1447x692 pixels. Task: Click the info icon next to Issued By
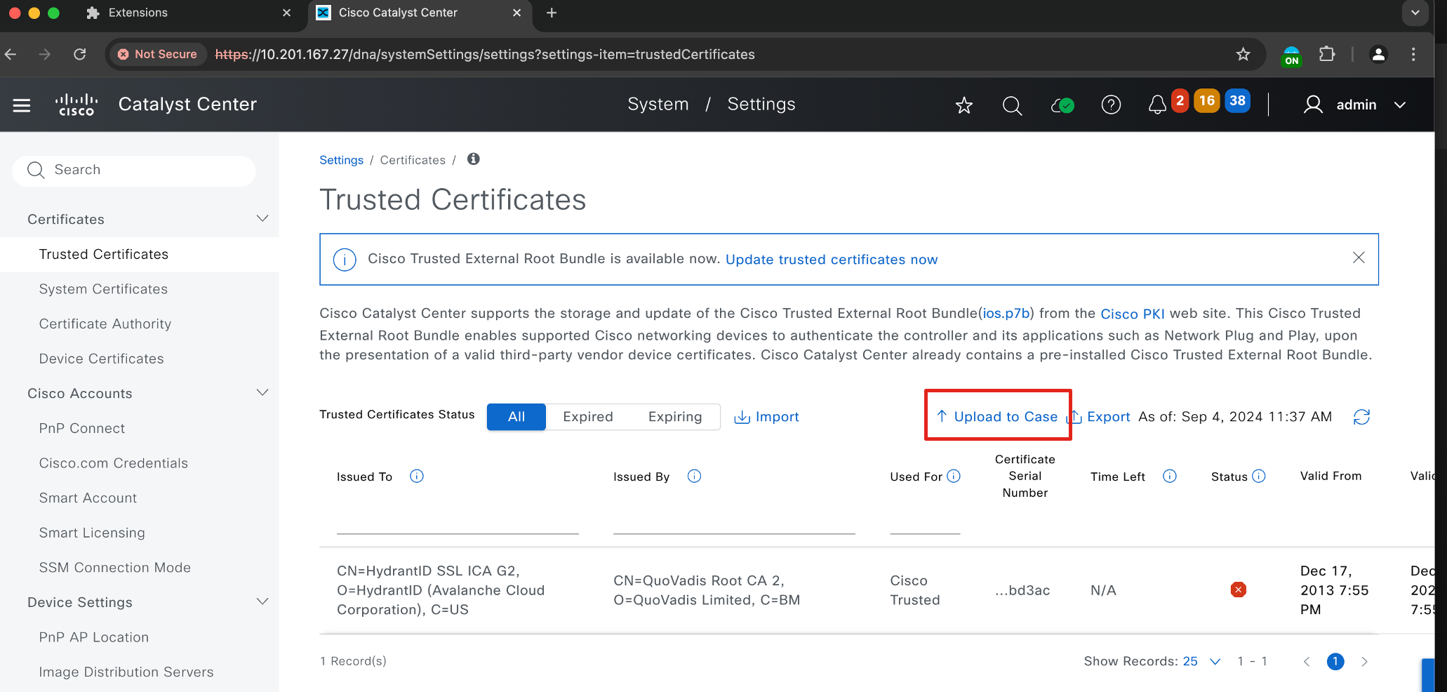pos(694,477)
